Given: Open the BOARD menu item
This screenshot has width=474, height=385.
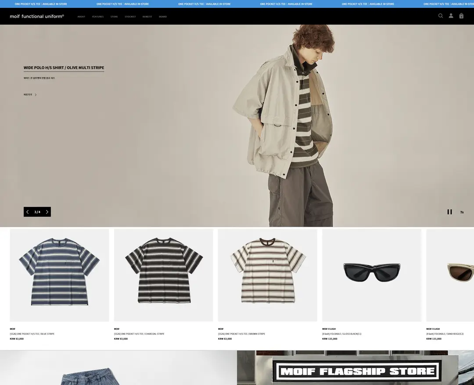Looking at the screenshot, I should coord(163,17).
